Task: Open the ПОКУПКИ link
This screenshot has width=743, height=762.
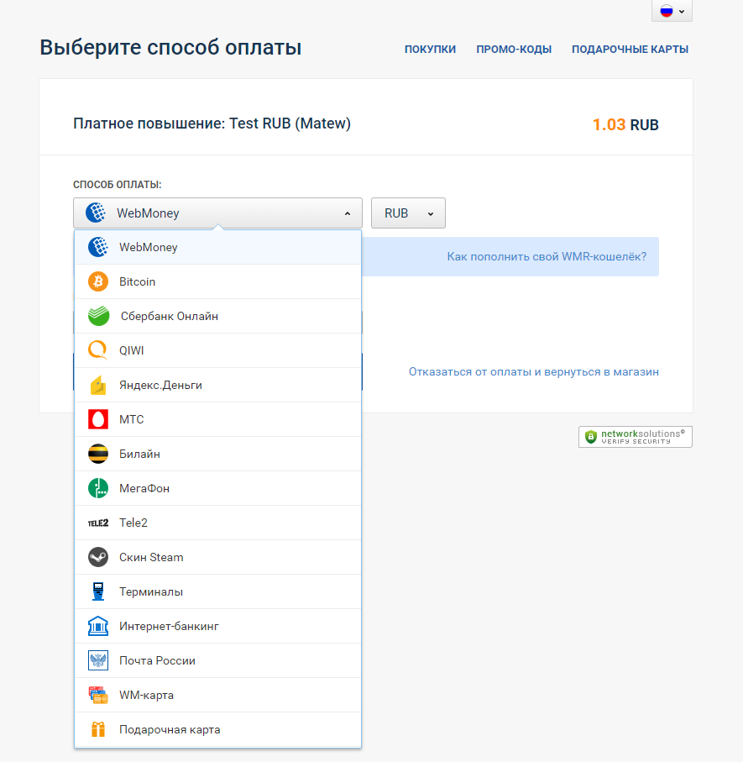Action: pyautogui.click(x=430, y=49)
